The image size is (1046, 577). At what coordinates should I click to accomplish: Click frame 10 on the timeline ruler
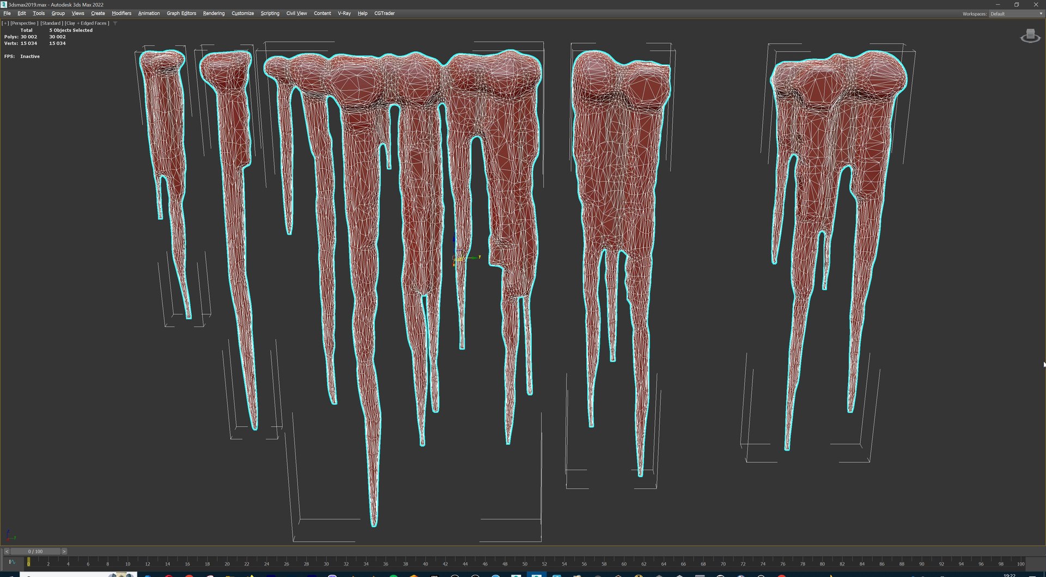pos(128,563)
